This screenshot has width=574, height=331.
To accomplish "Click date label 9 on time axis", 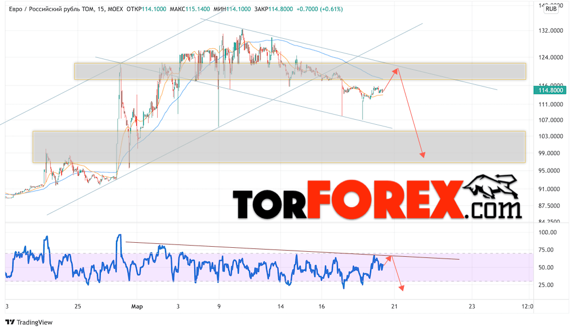I will tap(219, 306).
